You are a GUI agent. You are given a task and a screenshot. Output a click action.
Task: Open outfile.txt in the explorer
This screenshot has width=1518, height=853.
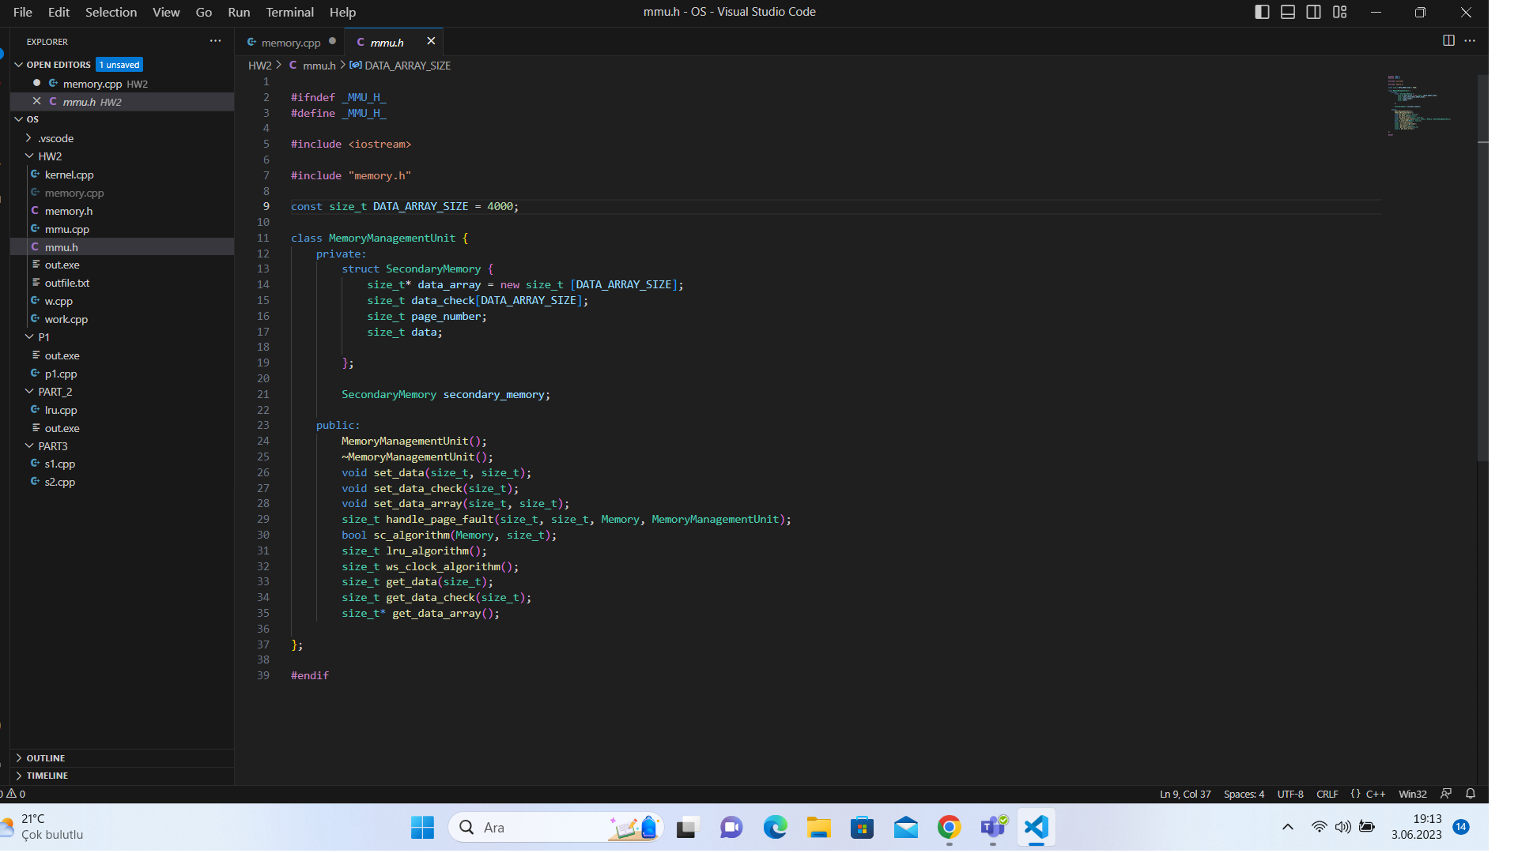[x=66, y=283]
